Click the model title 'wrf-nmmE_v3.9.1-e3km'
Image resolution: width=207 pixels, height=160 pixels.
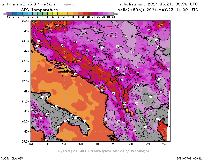28,4
